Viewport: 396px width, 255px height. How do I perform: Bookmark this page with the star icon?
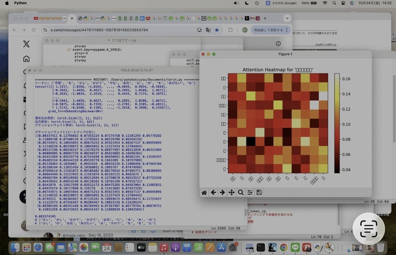(x=217, y=30)
